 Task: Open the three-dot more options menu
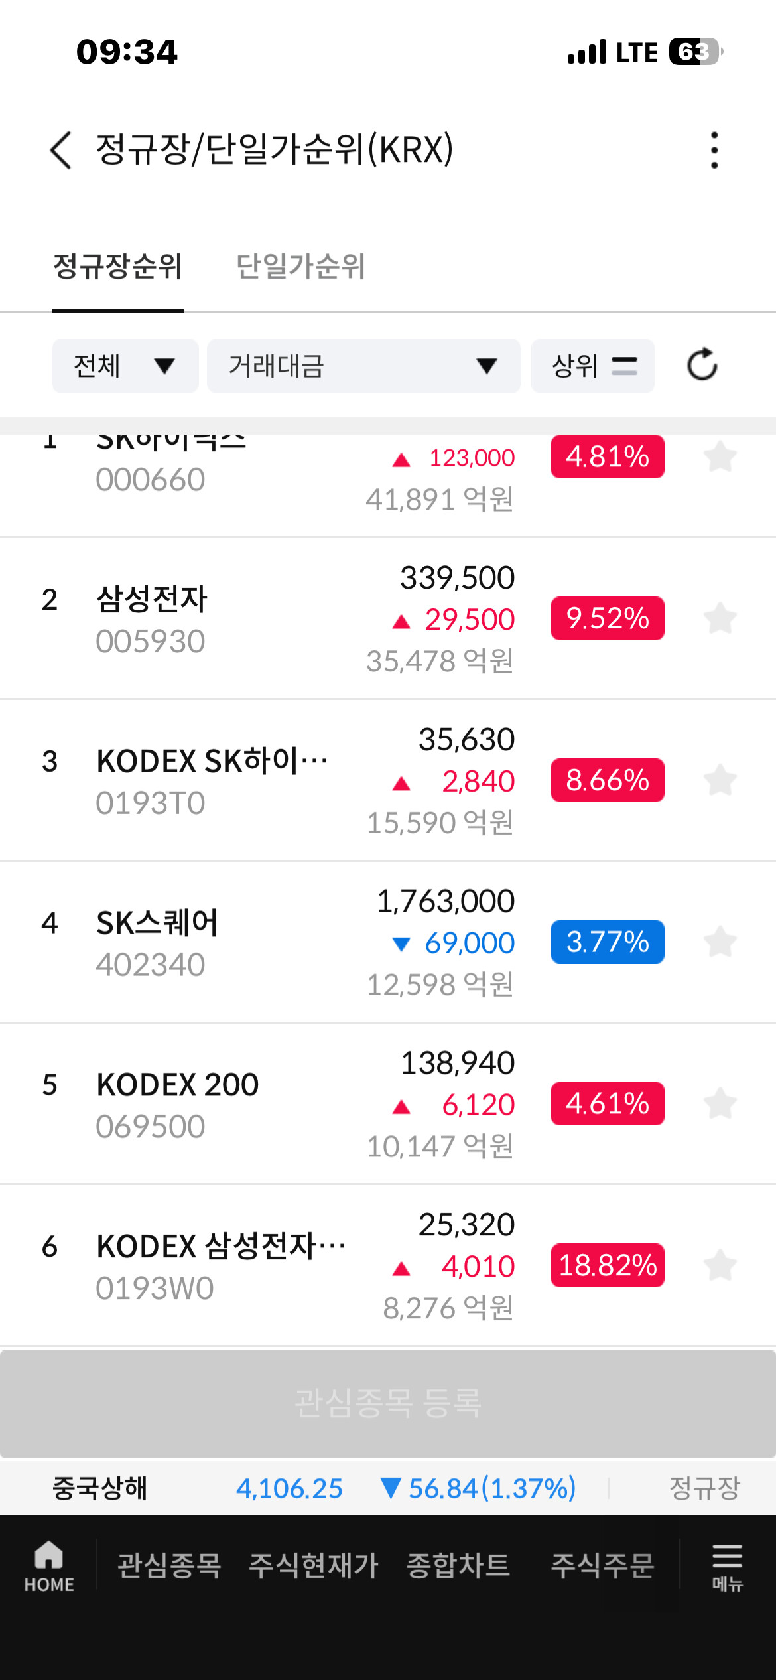click(x=714, y=150)
